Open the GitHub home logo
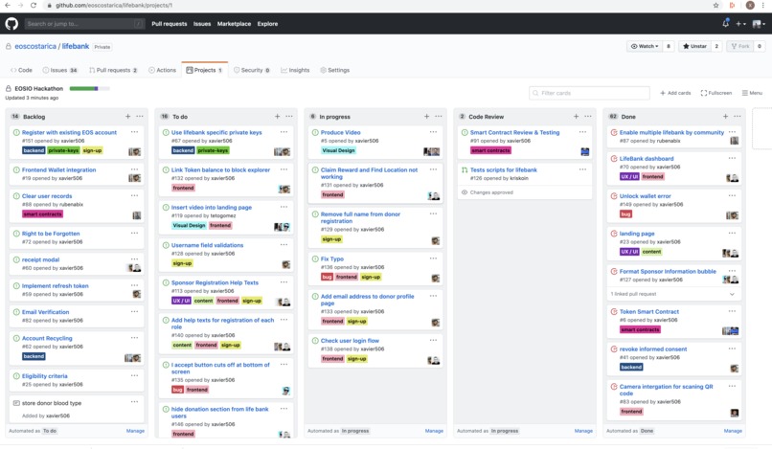Screen dimensions: 772x449 (11, 24)
